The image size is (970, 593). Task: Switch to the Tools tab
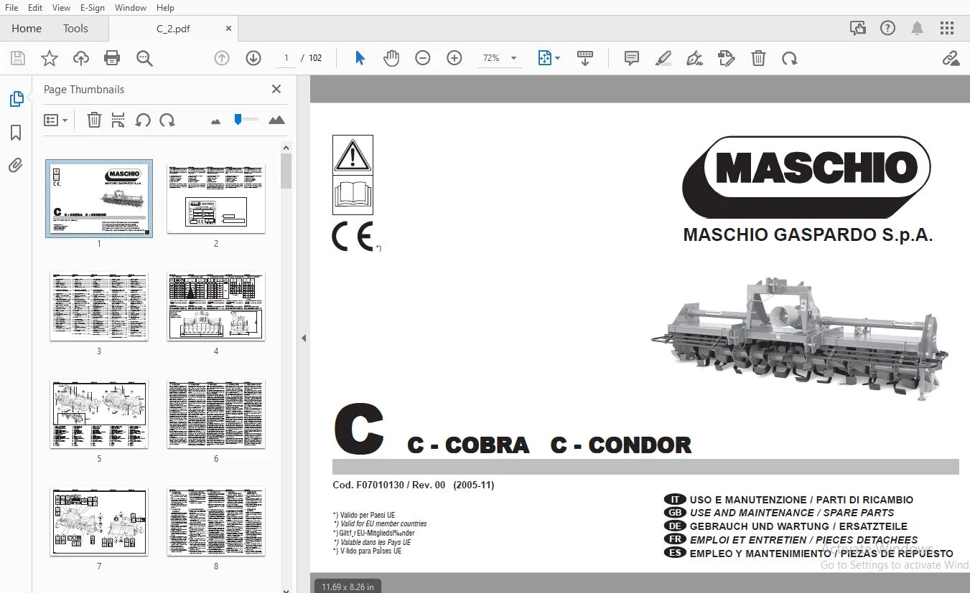pyautogui.click(x=75, y=29)
